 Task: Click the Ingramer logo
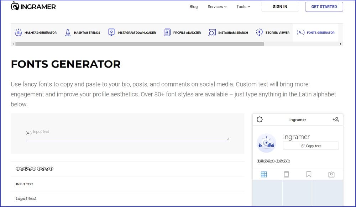click(x=33, y=6)
